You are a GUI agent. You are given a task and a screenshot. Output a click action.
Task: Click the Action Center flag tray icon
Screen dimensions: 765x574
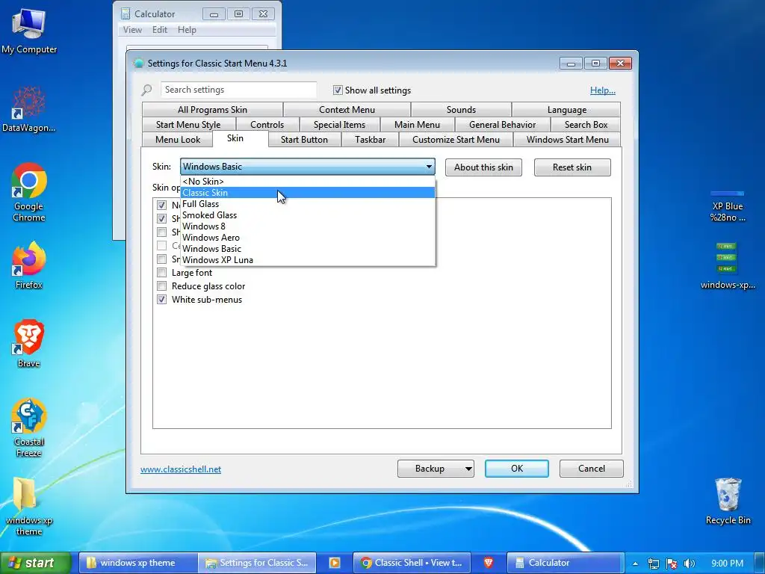(x=672, y=564)
